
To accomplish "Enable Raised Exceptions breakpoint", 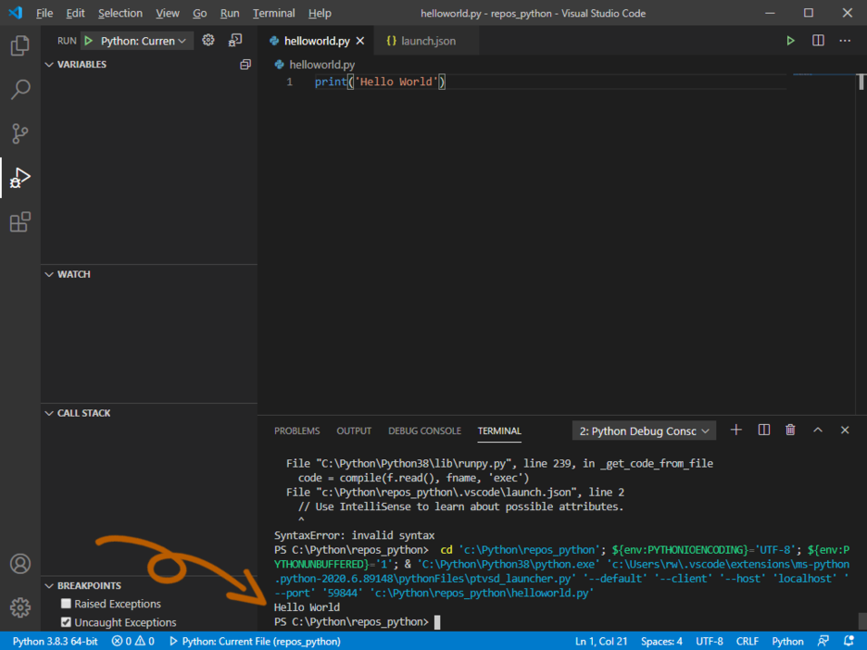I will (x=66, y=604).
